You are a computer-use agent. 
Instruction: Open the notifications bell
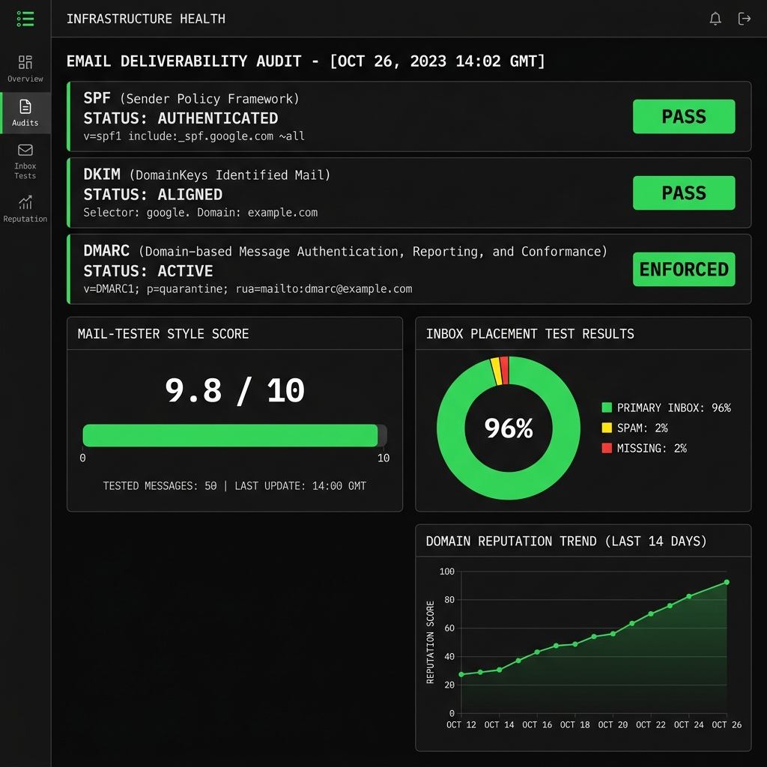coord(715,19)
